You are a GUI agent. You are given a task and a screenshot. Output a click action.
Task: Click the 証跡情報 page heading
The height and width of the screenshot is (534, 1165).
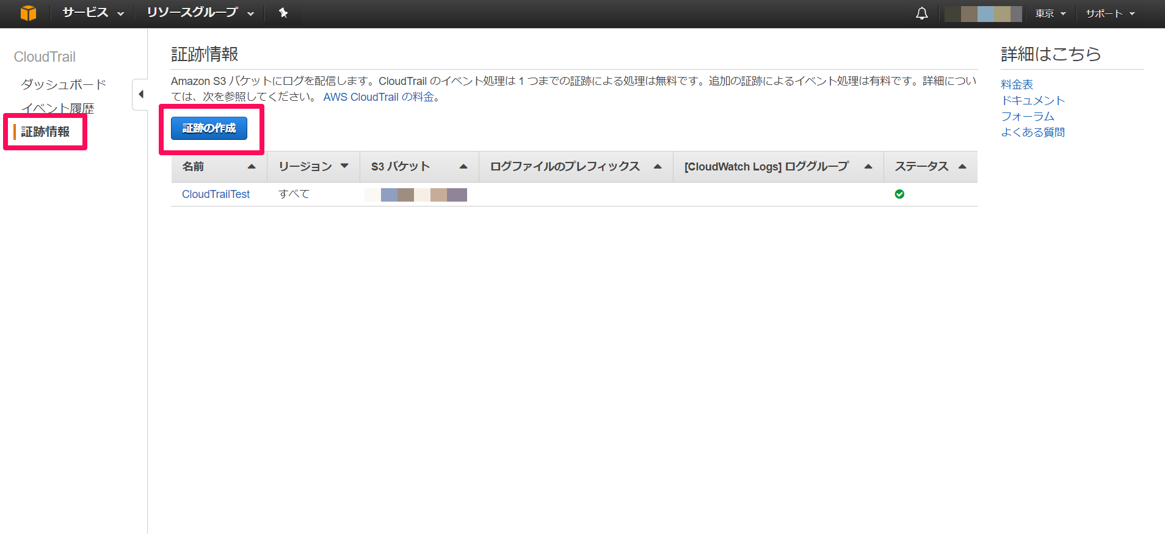tap(205, 54)
